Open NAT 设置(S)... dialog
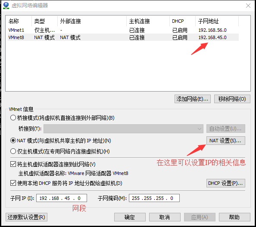Image resolution: width=256 pixels, height=227 pixels. [x=226, y=141]
